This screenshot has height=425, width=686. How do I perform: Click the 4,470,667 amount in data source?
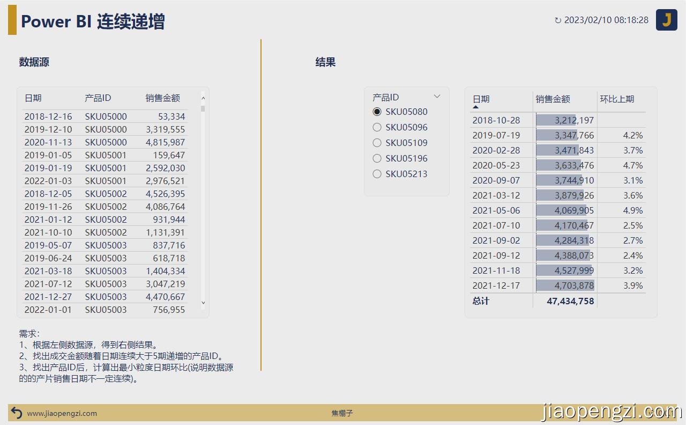166,297
